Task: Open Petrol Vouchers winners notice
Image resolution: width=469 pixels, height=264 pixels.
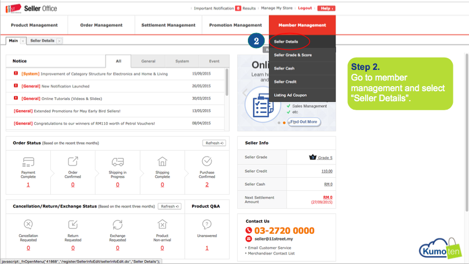Action: pos(94,124)
